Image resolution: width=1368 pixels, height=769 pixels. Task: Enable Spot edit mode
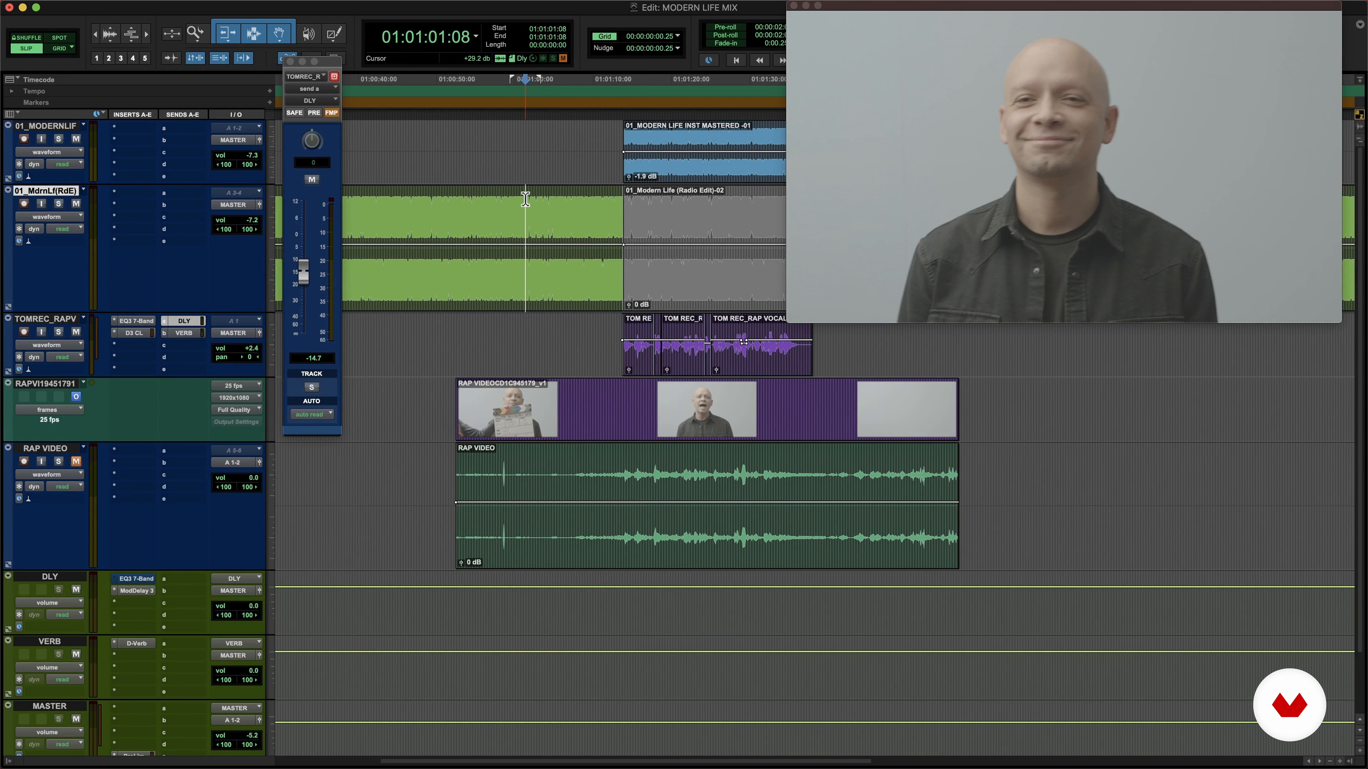tap(59, 38)
